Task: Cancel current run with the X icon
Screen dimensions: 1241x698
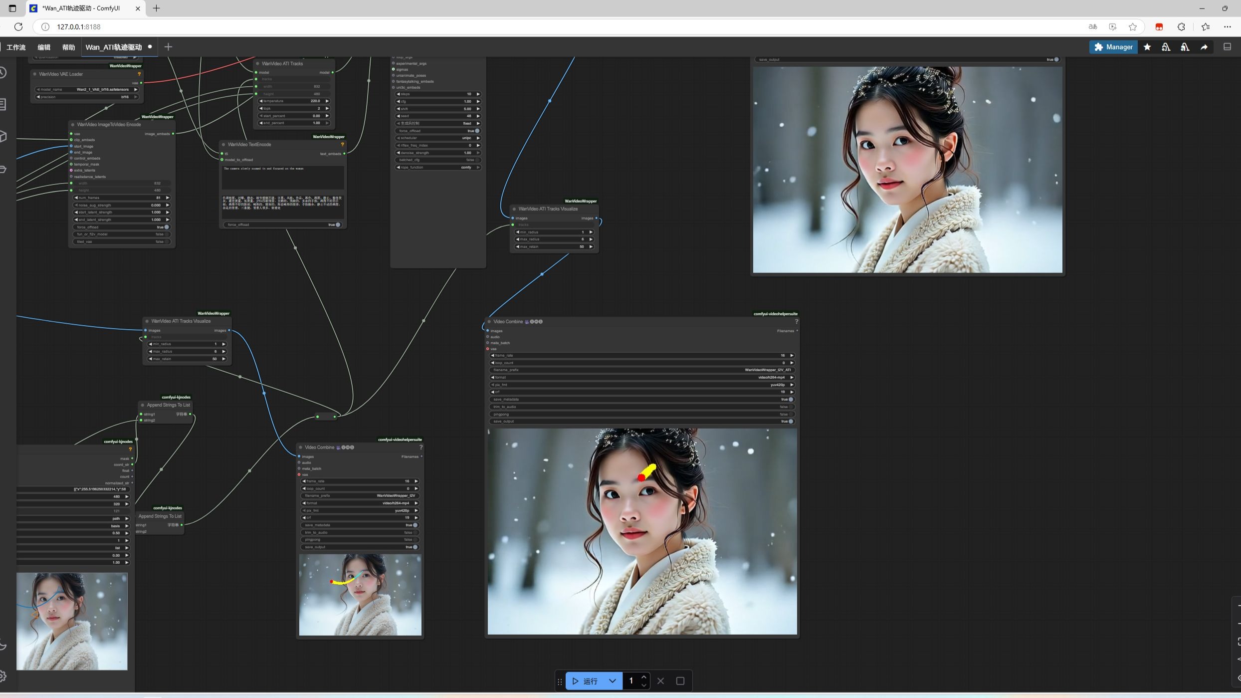Action: click(x=660, y=681)
